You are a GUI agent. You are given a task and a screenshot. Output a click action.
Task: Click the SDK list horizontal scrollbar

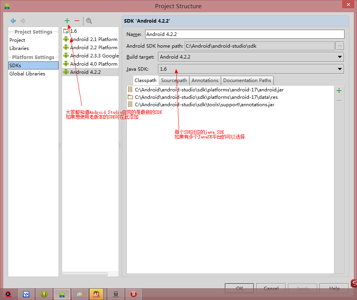85,274
